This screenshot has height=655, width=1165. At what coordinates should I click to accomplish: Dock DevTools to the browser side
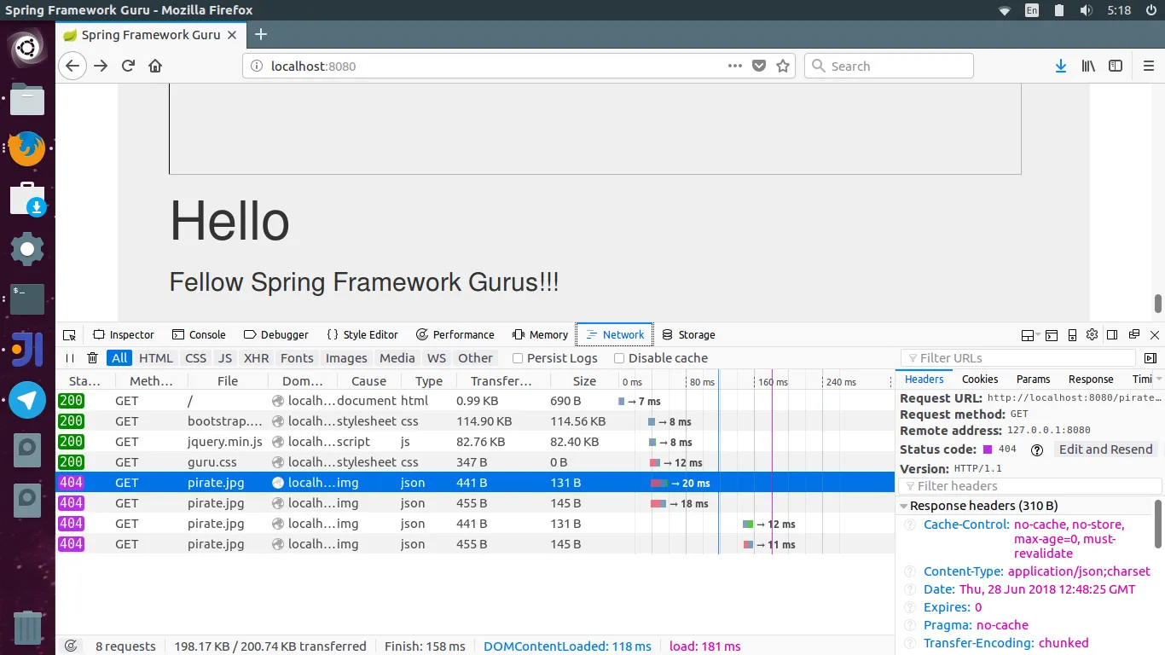pyautogui.click(x=1112, y=335)
